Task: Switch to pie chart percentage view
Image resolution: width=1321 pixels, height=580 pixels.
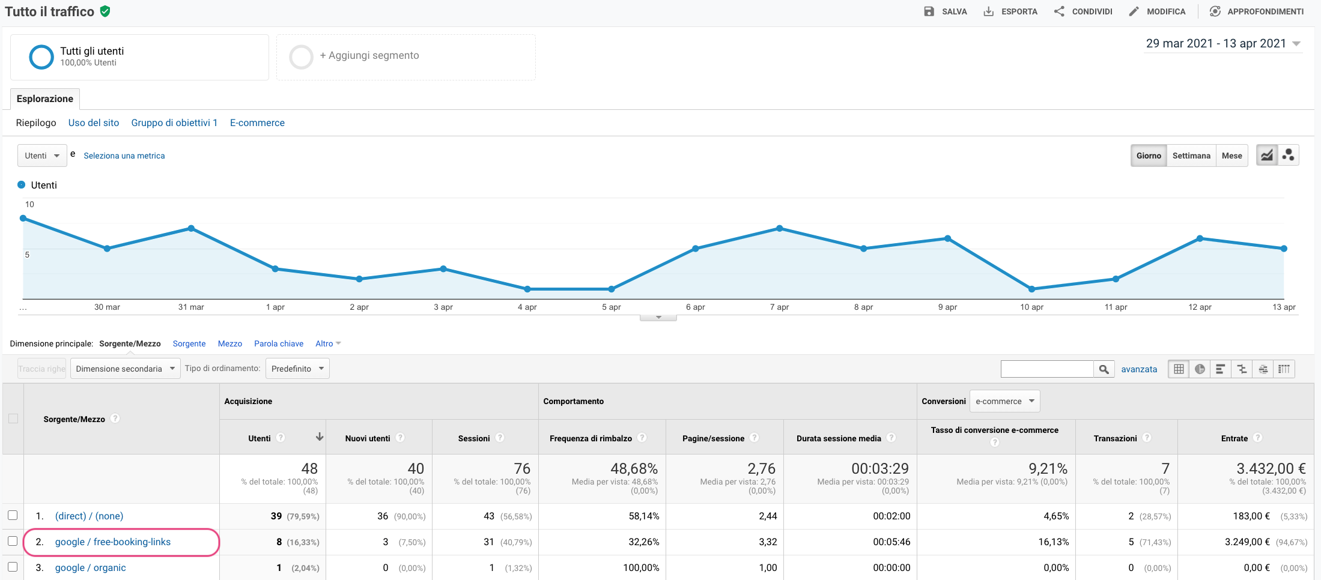Action: point(1200,369)
